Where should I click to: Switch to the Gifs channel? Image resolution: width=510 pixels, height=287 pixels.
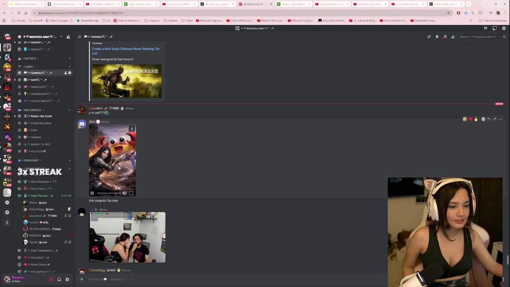[x=44, y=80]
